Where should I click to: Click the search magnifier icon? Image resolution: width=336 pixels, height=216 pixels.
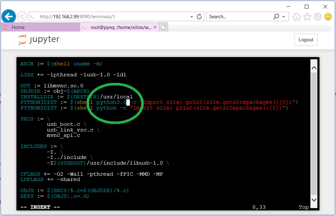(x=276, y=17)
